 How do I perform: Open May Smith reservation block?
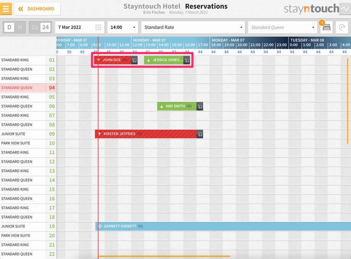[177, 106]
